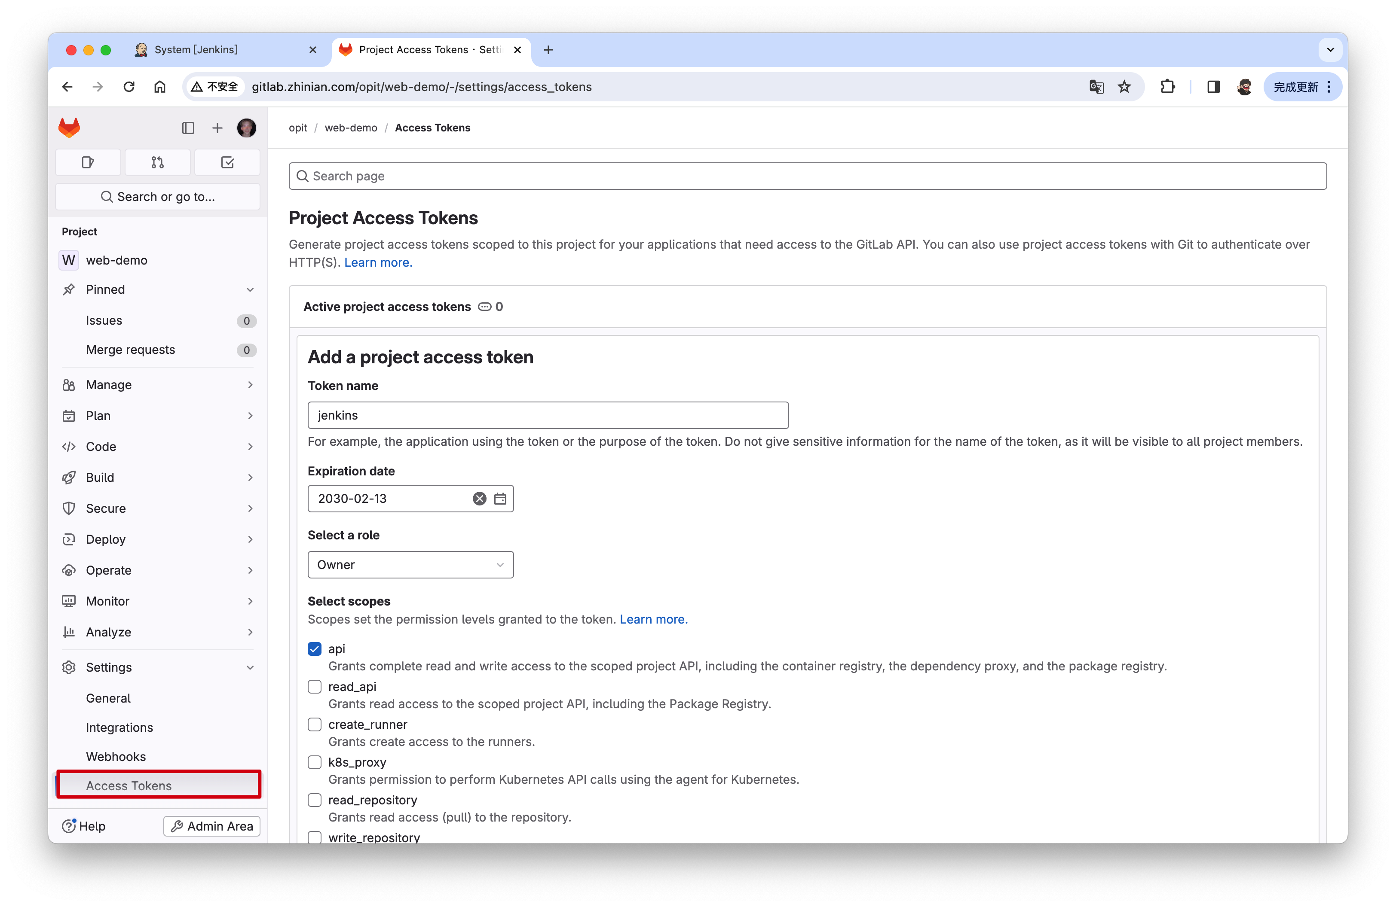Bookmark this page with the star icon
This screenshot has width=1396, height=907.
(x=1124, y=87)
